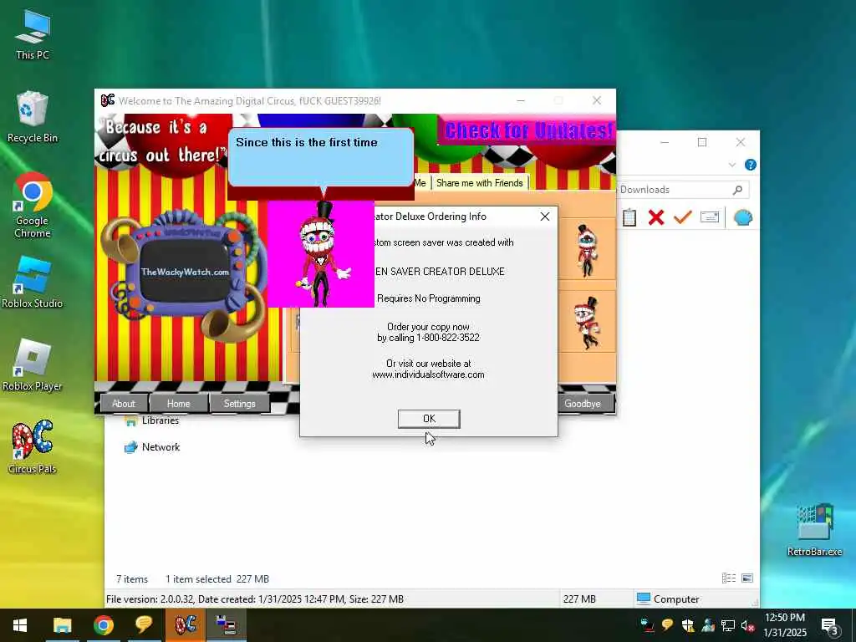Open the network tray icon

[x=728, y=625]
